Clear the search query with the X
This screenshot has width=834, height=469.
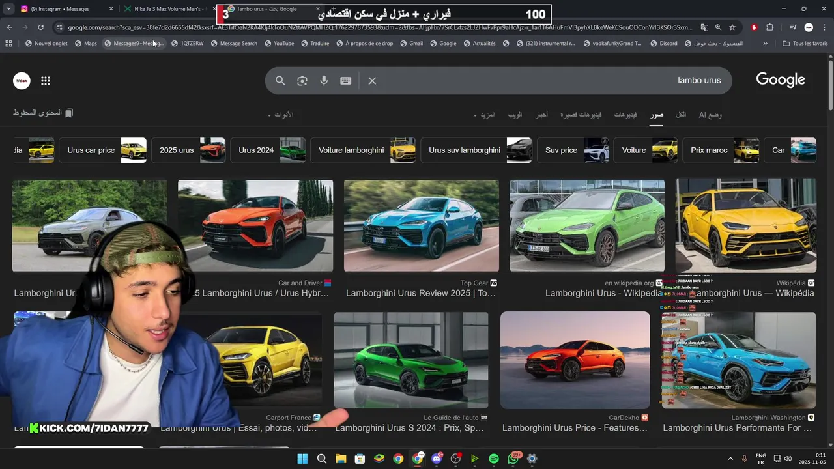pyautogui.click(x=372, y=81)
